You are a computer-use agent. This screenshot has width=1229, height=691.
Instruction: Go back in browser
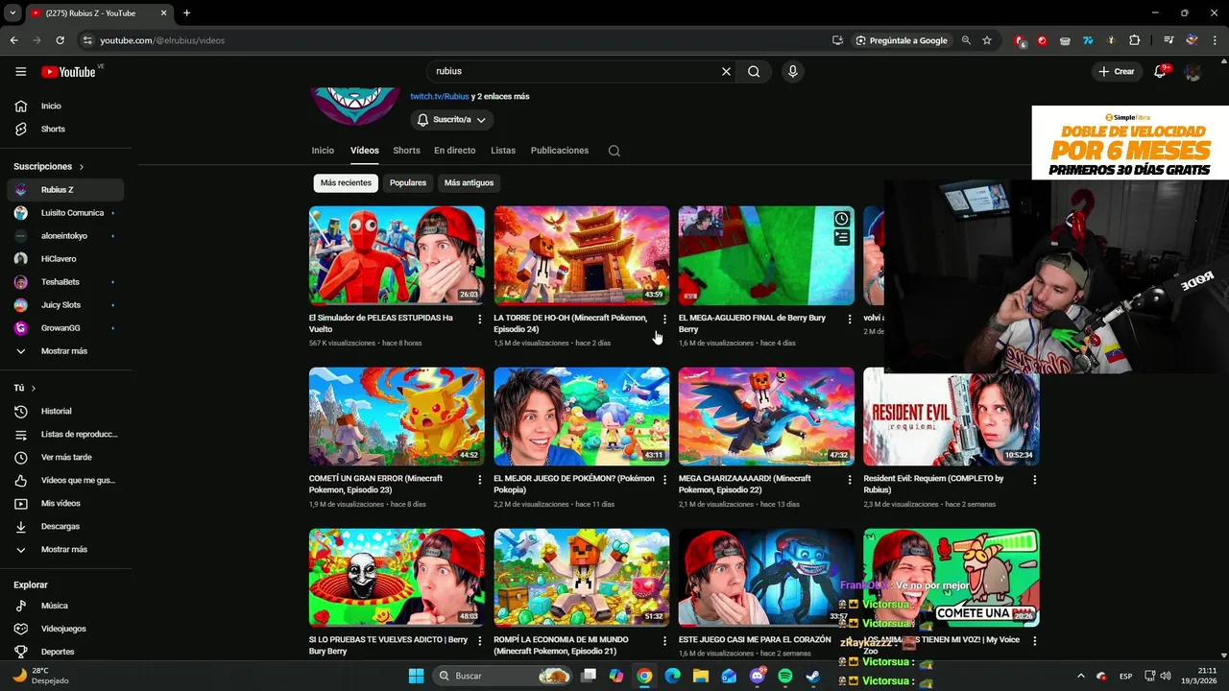click(x=13, y=40)
